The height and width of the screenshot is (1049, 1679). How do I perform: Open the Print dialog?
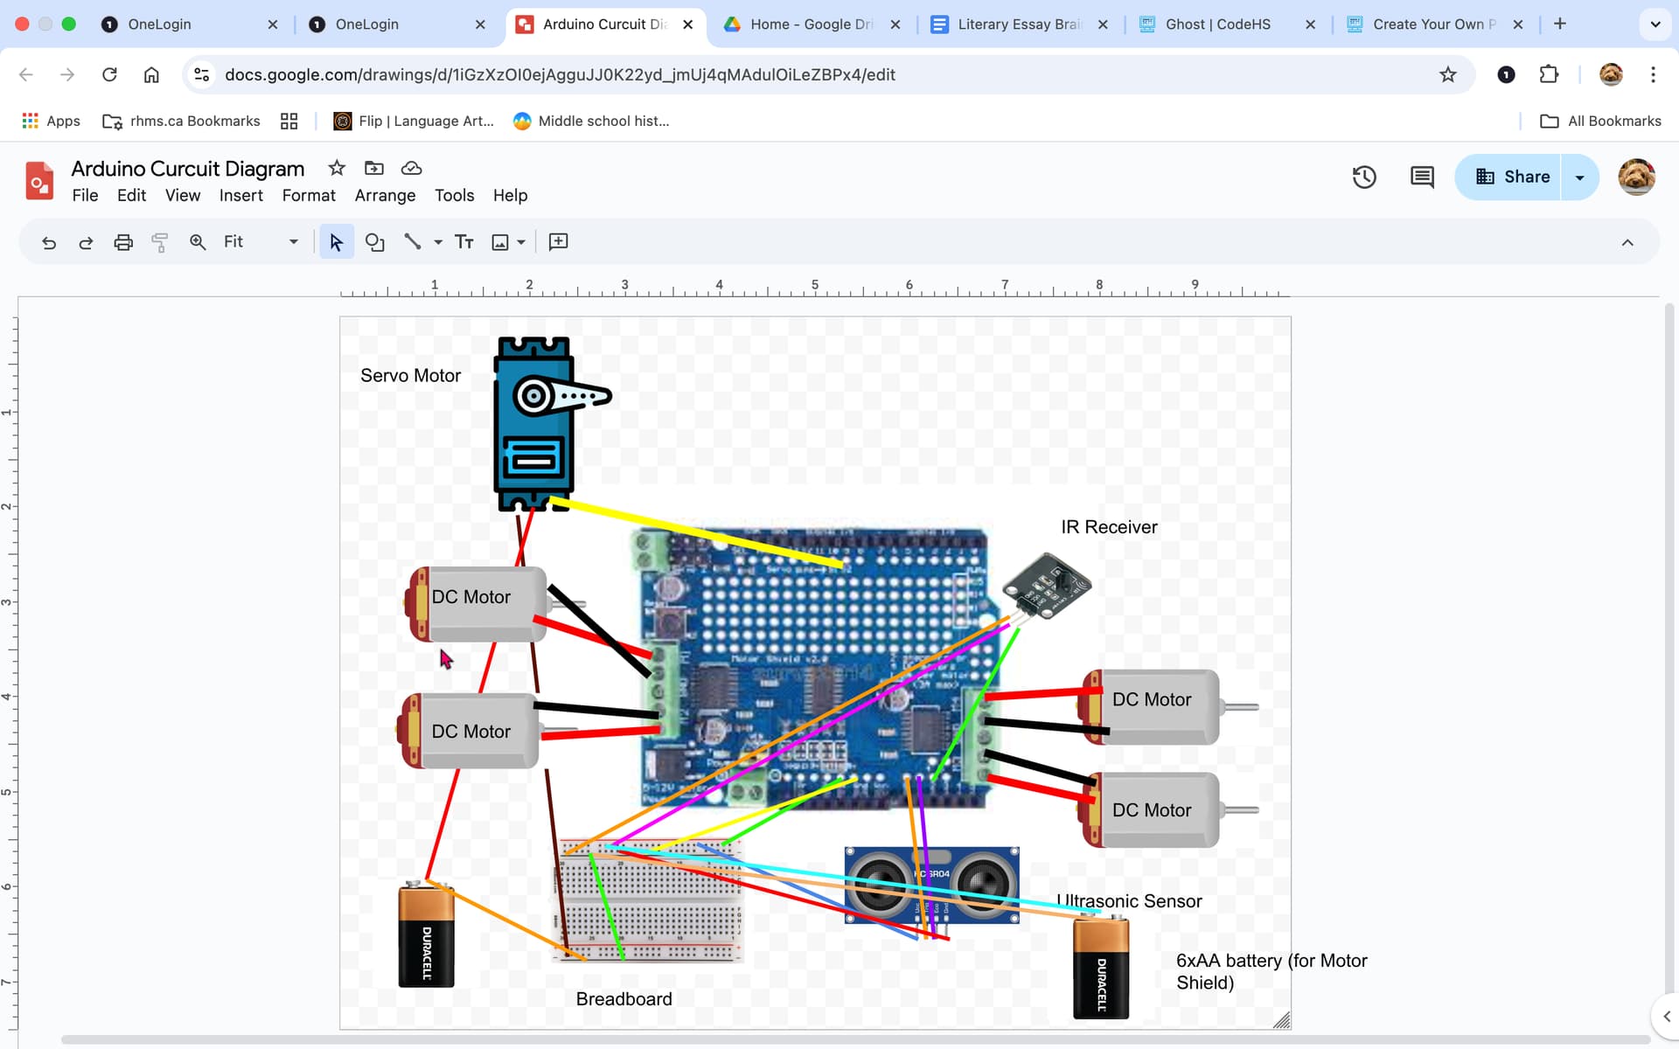click(122, 242)
